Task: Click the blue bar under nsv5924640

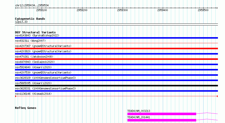Action: click(x=116, y=70)
